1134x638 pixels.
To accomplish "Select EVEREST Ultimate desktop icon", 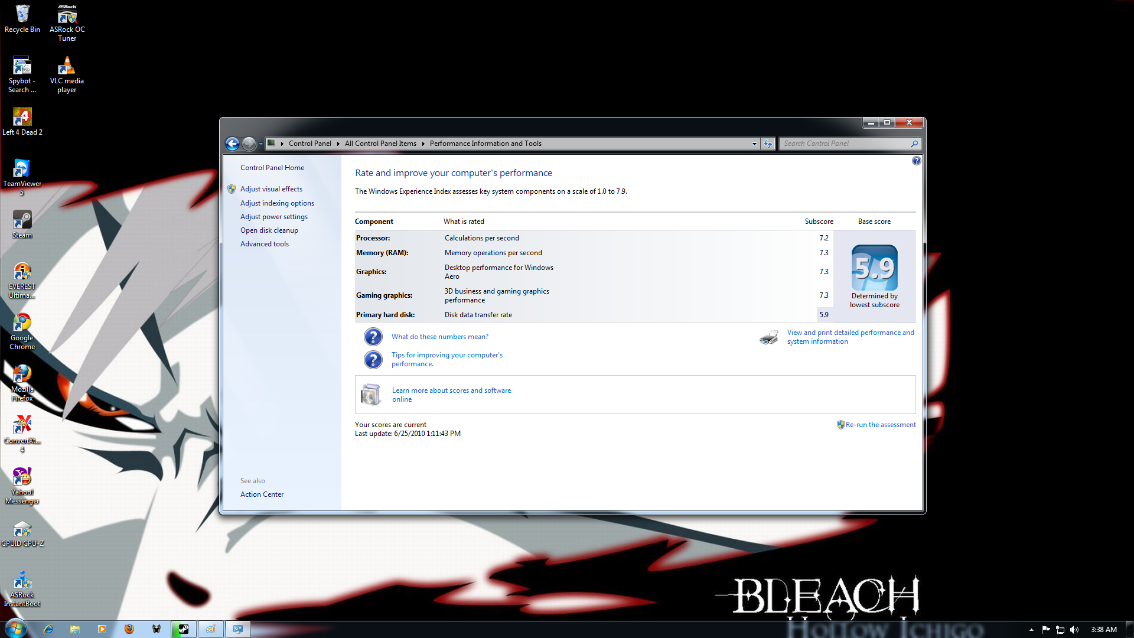I will tap(22, 280).
